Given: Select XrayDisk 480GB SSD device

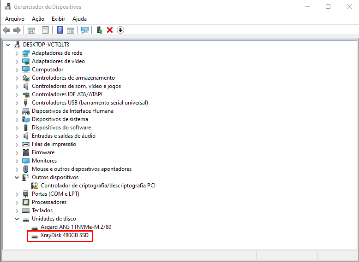Looking at the screenshot, I should (x=65, y=235).
